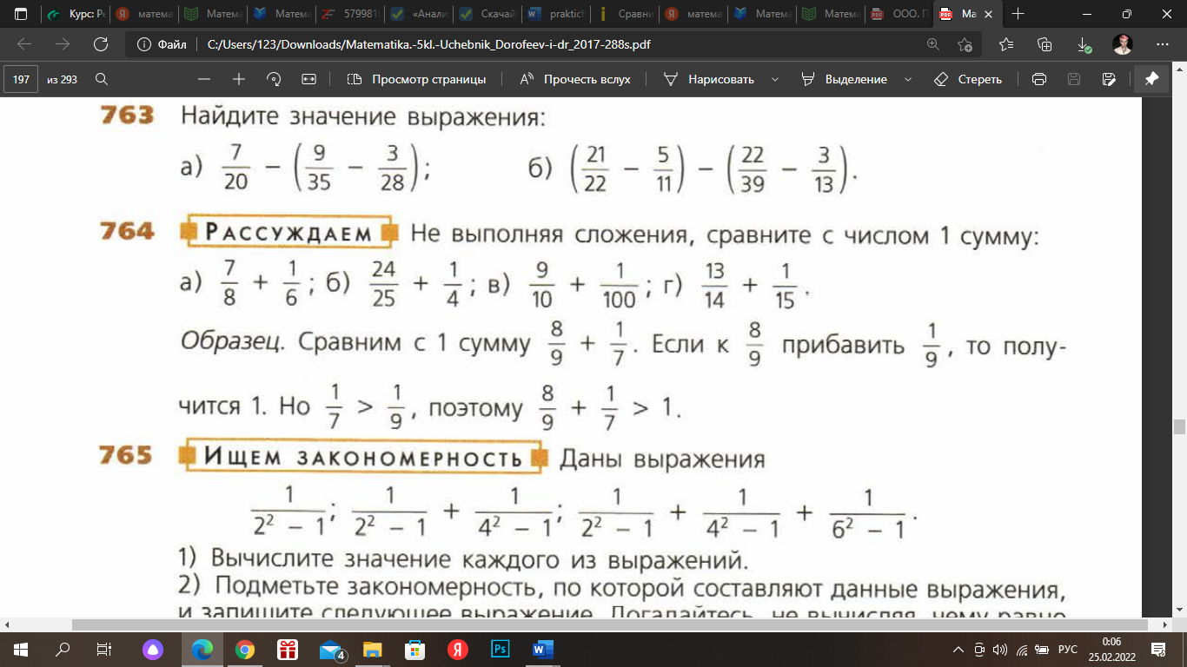Open the Edge Settings and more menu
The image size is (1187, 667).
(x=1162, y=44)
